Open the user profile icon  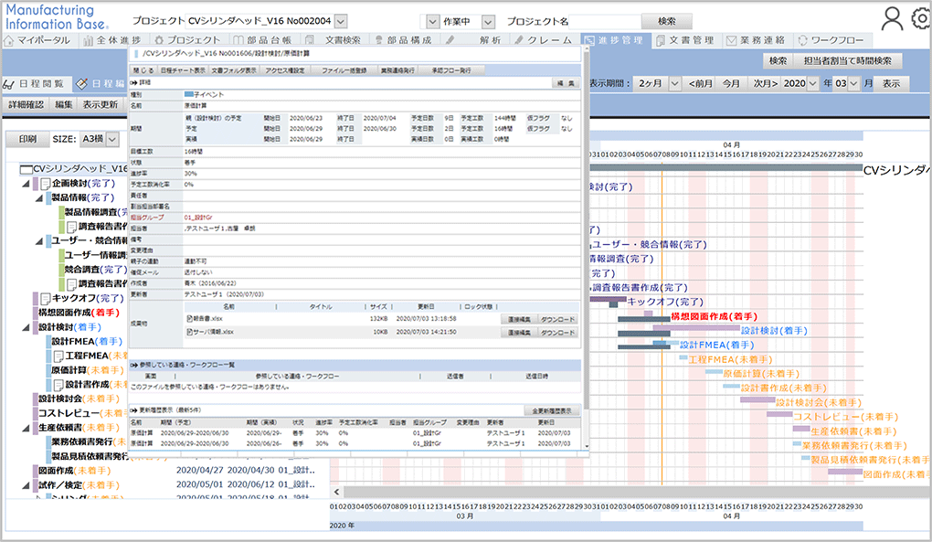tap(892, 18)
